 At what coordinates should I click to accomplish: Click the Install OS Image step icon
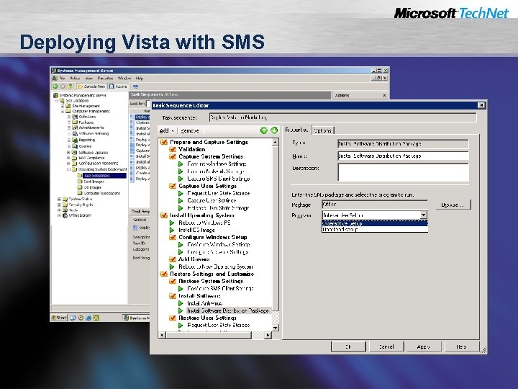coord(172,231)
